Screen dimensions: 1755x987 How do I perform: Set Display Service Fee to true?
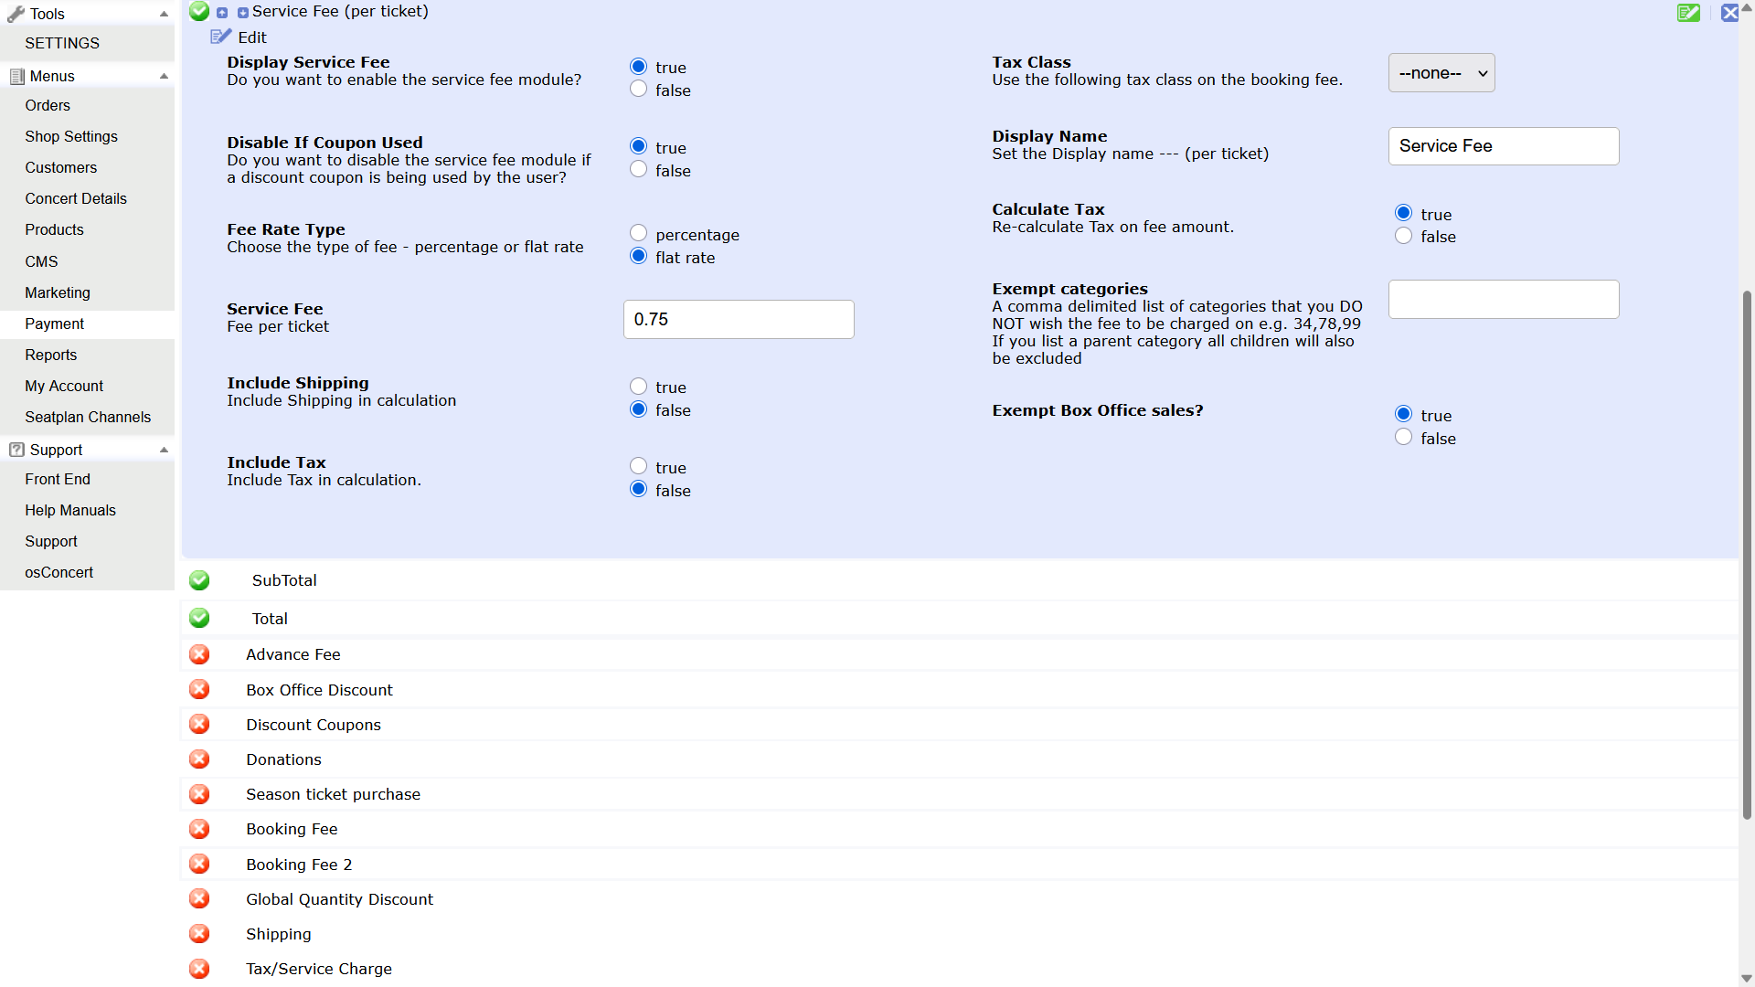(639, 67)
